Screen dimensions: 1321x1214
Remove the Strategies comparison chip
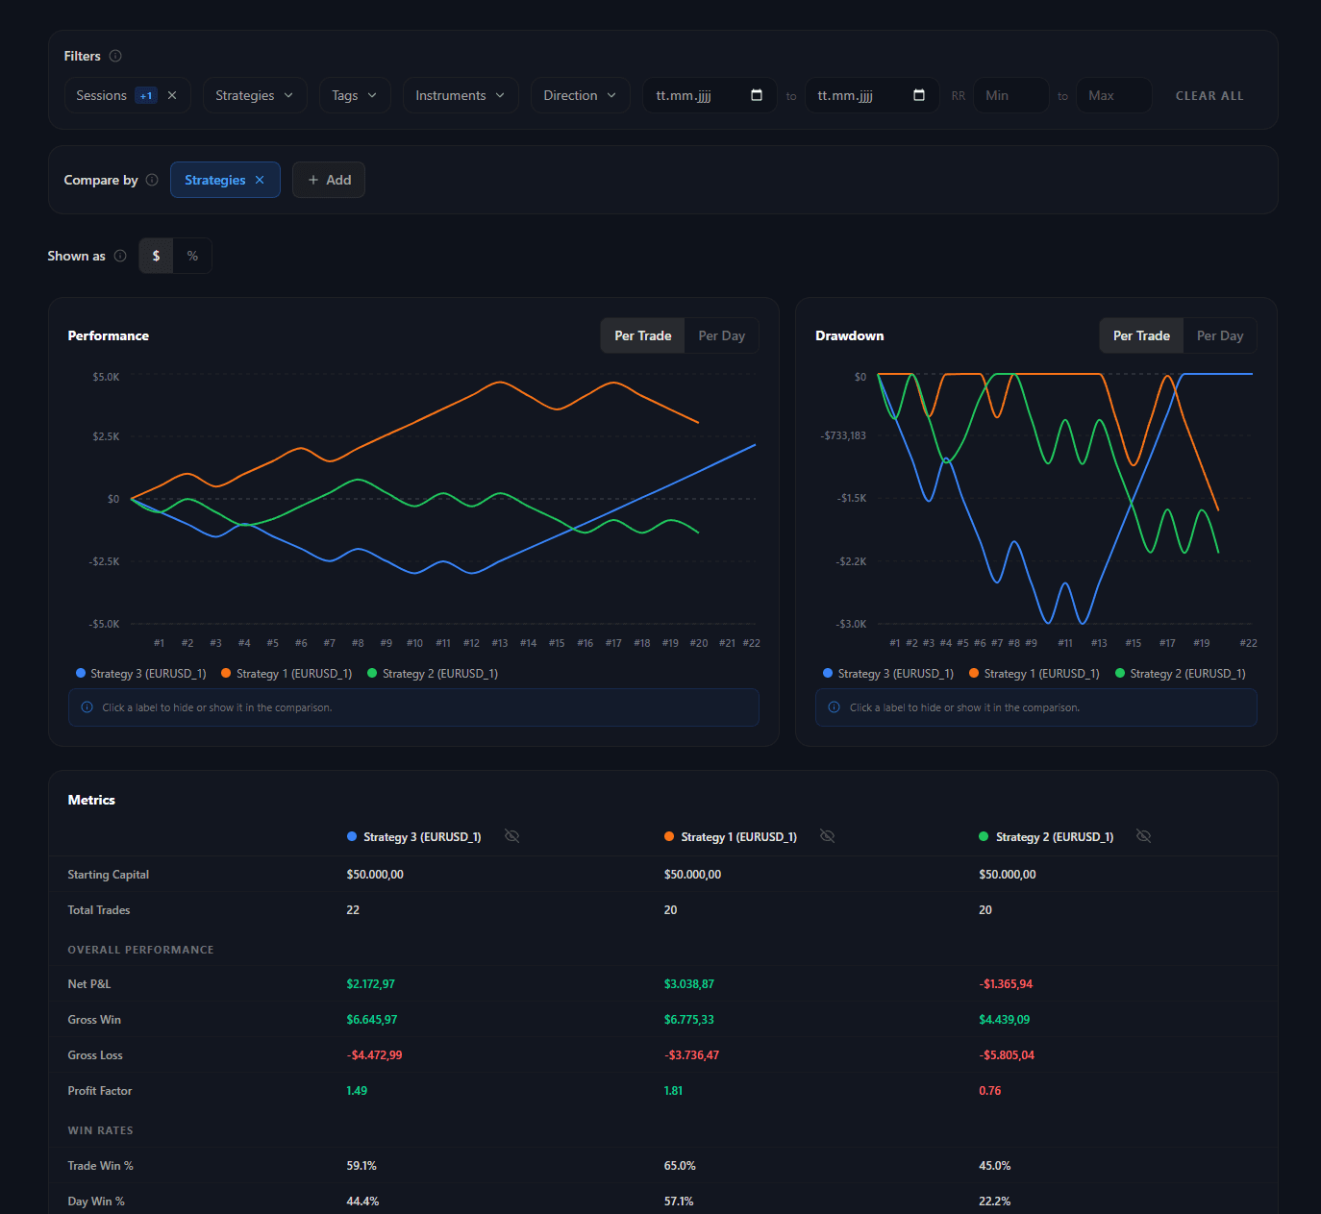[260, 180]
